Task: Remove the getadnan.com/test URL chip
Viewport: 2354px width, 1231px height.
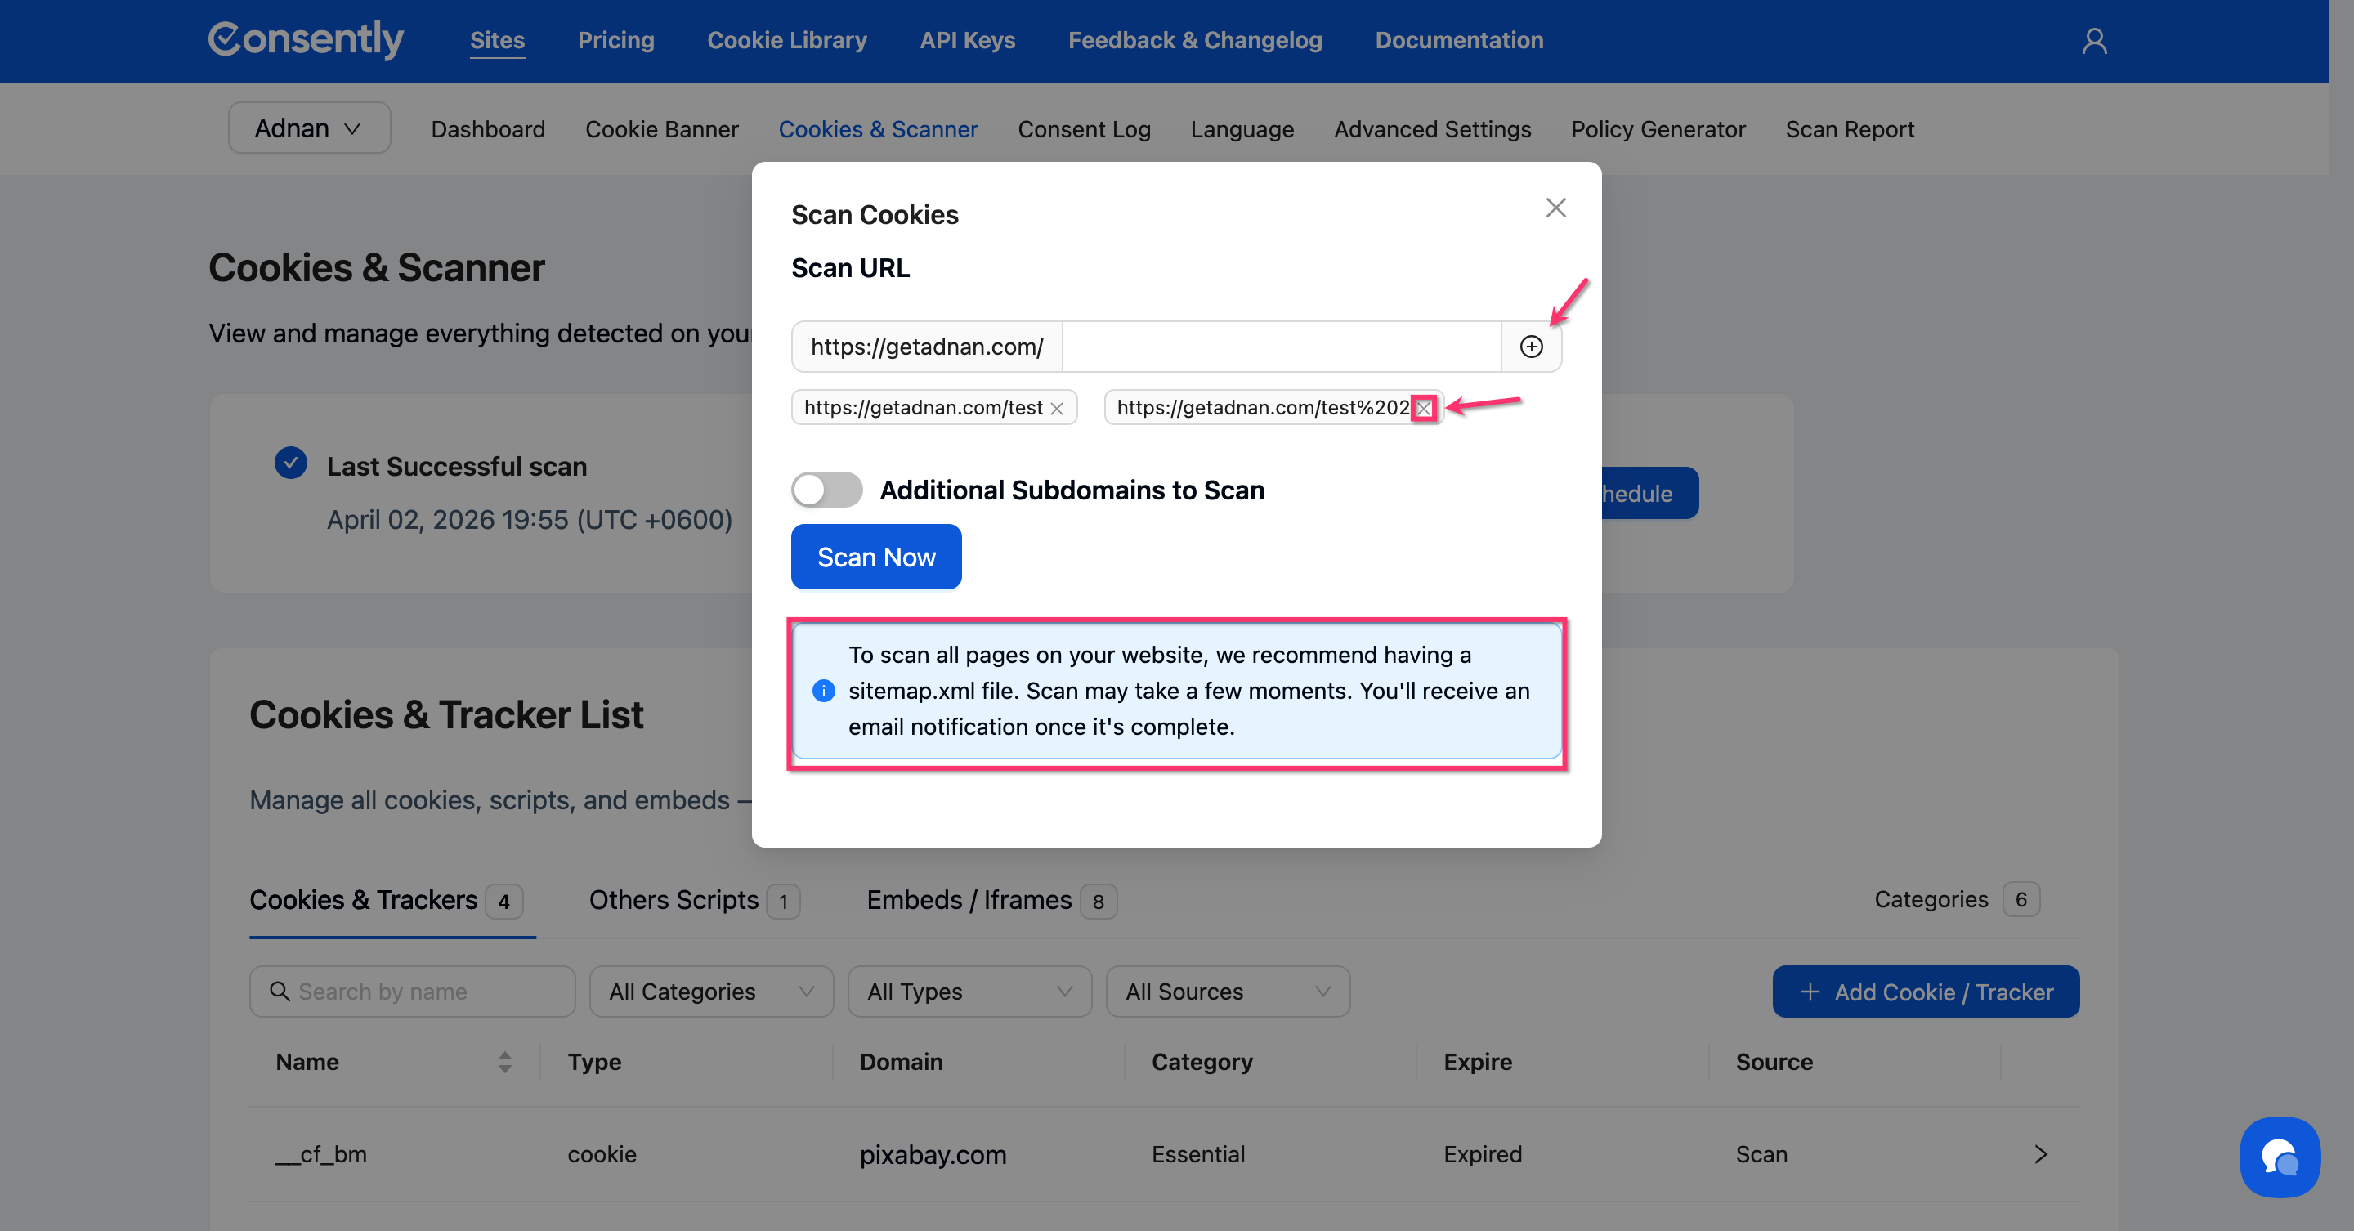Action: 1056,409
